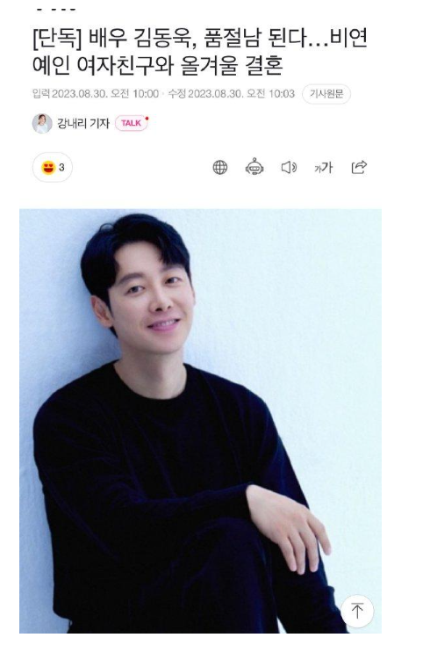This screenshot has height=652, width=437.
Task: Return to top with the up-arrow button
Action: 357,611
